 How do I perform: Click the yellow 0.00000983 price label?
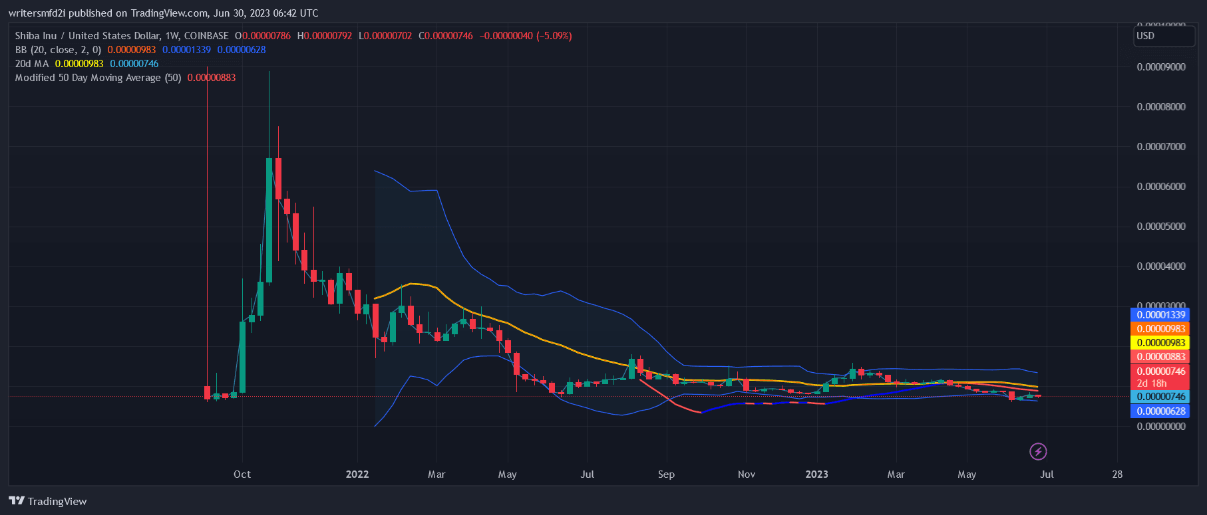click(1160, 343)
